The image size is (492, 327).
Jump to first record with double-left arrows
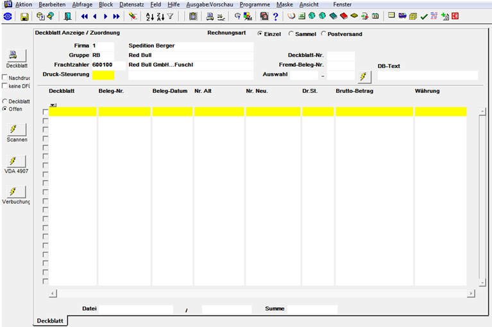85,16
